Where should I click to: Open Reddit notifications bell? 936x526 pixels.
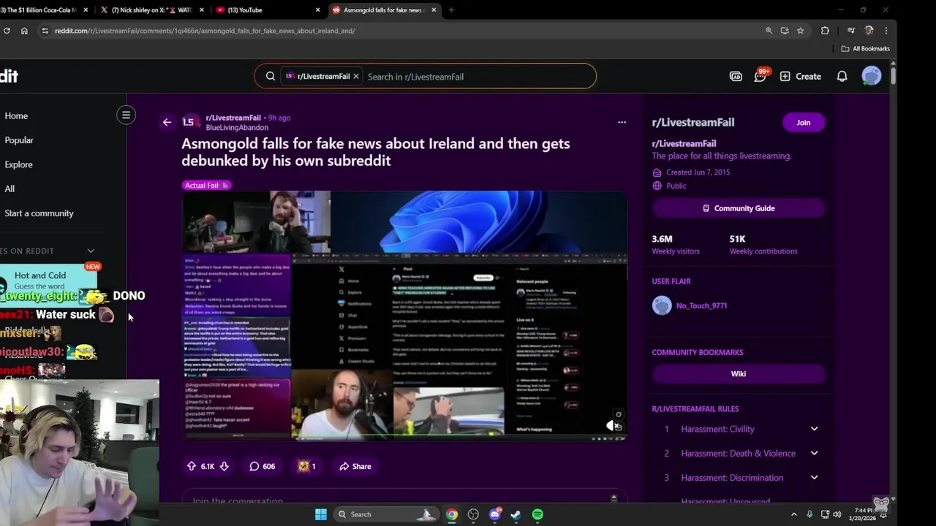[x=842, y=76]
